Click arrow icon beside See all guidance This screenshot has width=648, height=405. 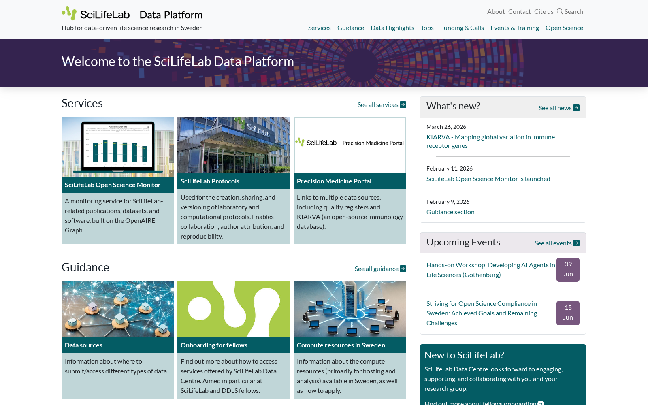pos(403,269)
